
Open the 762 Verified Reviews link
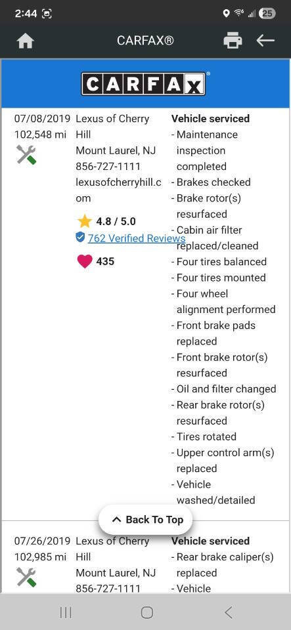click(x=136, y=238)
